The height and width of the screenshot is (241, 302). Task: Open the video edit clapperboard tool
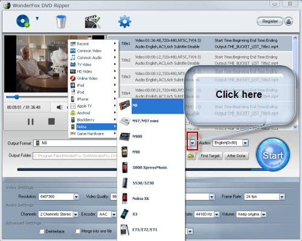92,21
